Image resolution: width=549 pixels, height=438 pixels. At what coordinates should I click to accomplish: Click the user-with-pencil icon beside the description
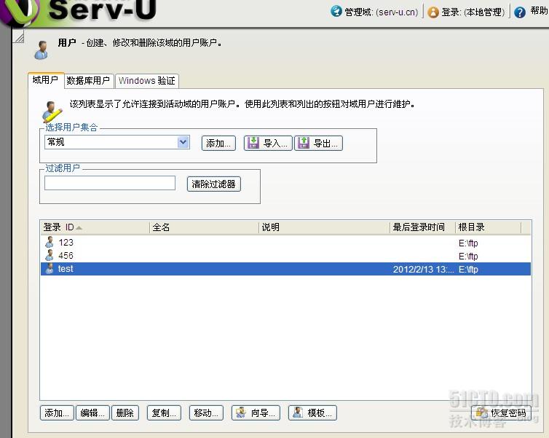pos(52,112)
